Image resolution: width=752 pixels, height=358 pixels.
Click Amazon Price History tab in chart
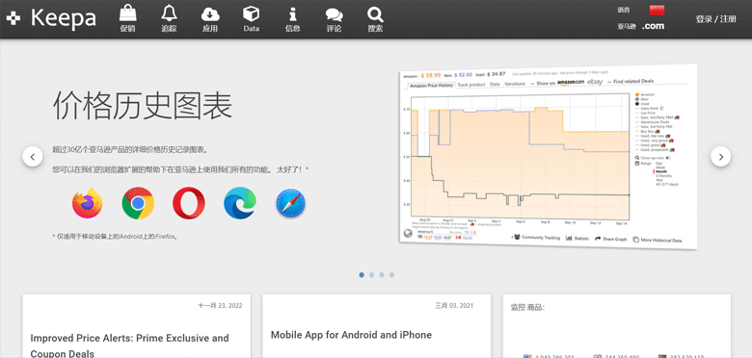point(431,86)
